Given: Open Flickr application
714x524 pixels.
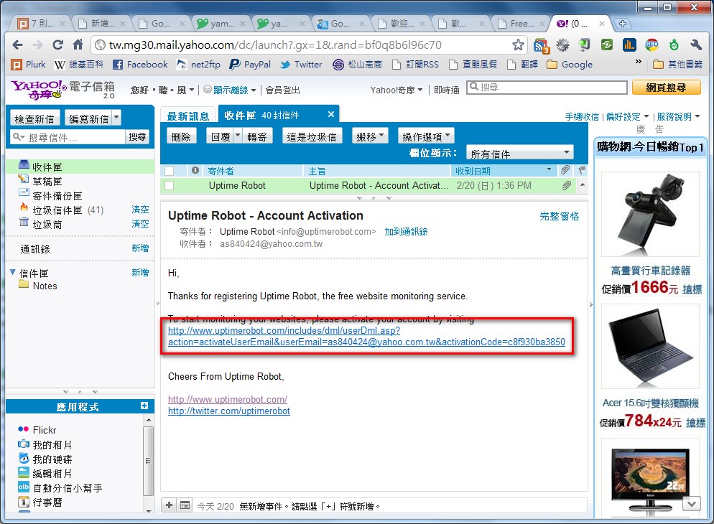Looking at the screenshot, I should [37, 430].
